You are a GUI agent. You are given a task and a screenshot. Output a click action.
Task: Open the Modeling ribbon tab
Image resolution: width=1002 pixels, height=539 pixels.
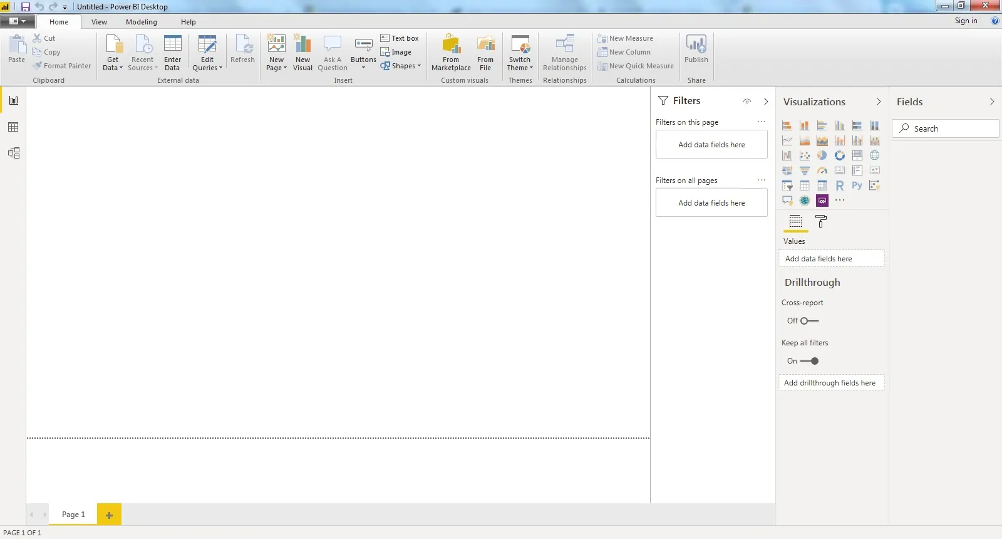142,22
